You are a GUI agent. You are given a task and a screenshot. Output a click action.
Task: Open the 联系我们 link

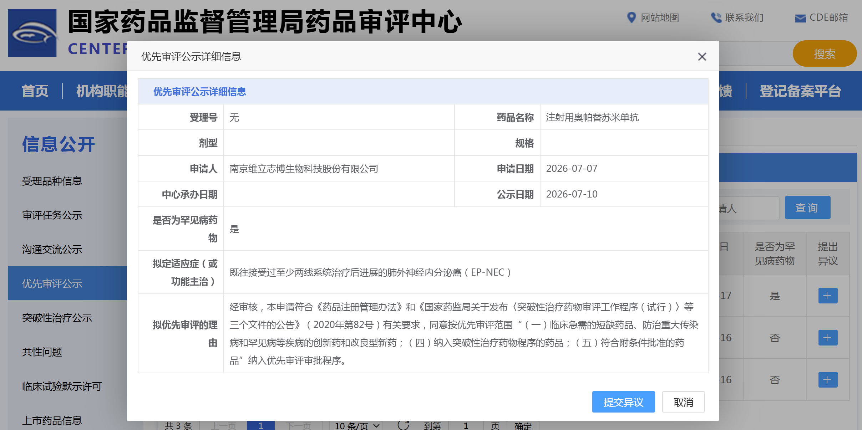pyautogui.click(x=744, y=17)
